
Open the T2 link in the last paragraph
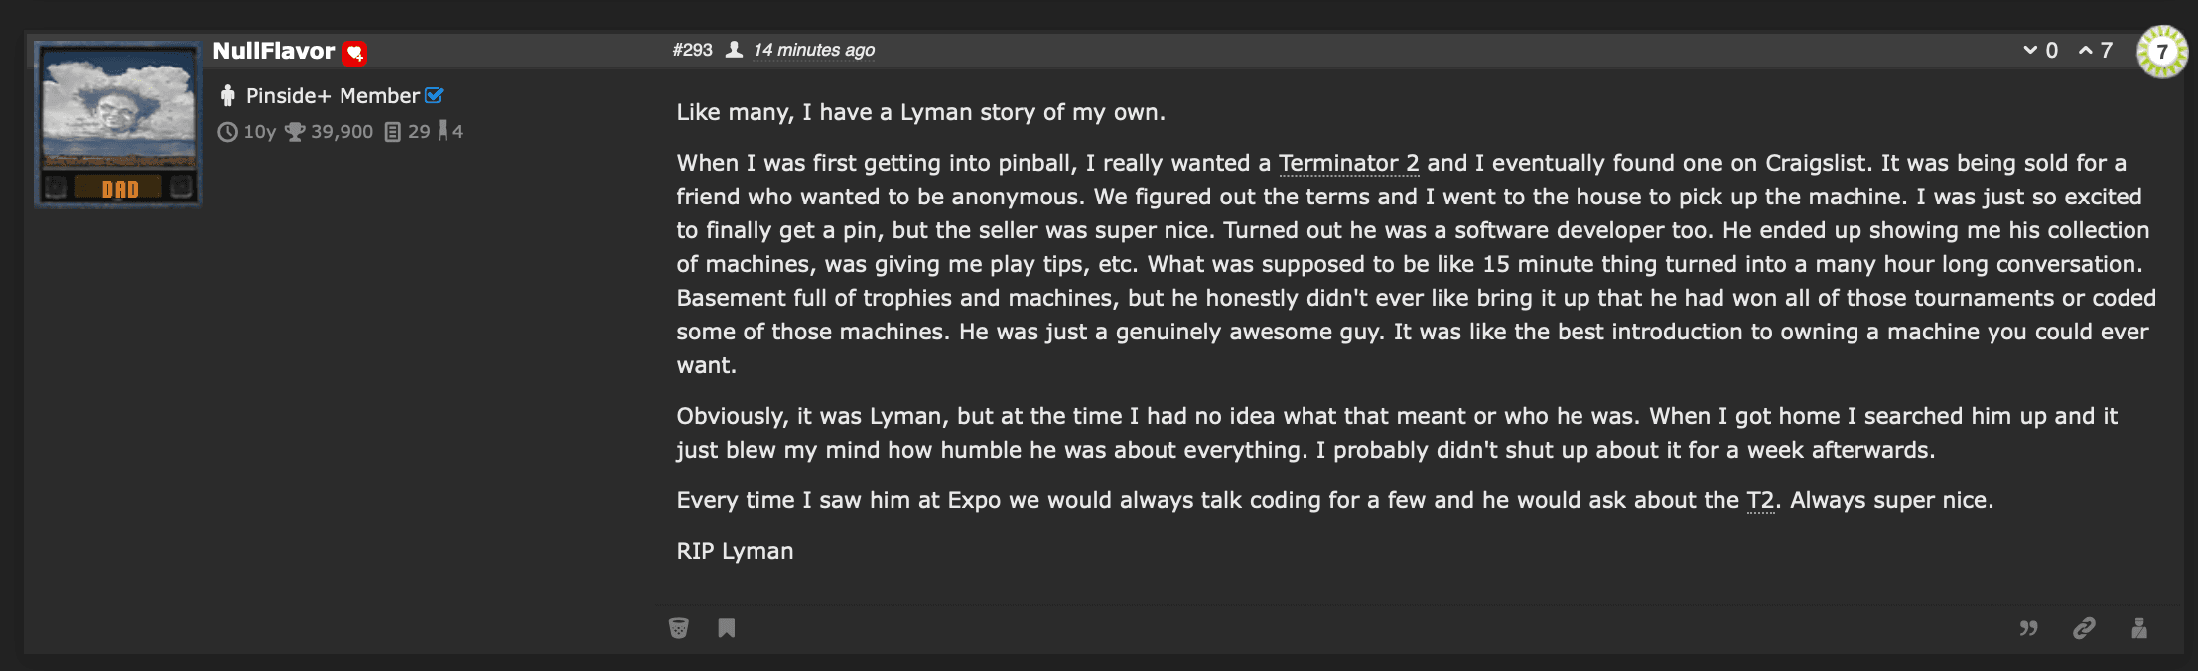1760,500
